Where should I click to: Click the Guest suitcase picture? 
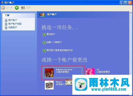[x=49, y=85]
